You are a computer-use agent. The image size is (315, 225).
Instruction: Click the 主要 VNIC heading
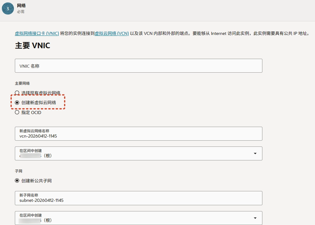click(32, 46)
